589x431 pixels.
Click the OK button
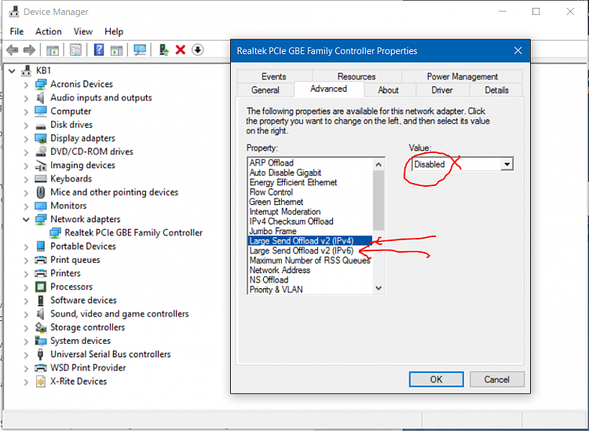tap(436, 379)
